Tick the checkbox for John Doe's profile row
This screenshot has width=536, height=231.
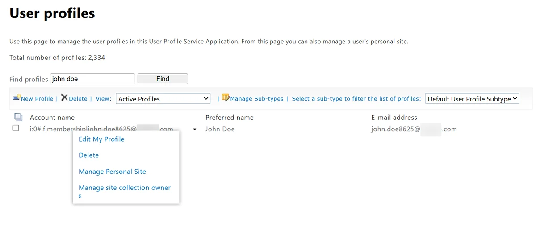pyautogui.click(x=16, y=128)
